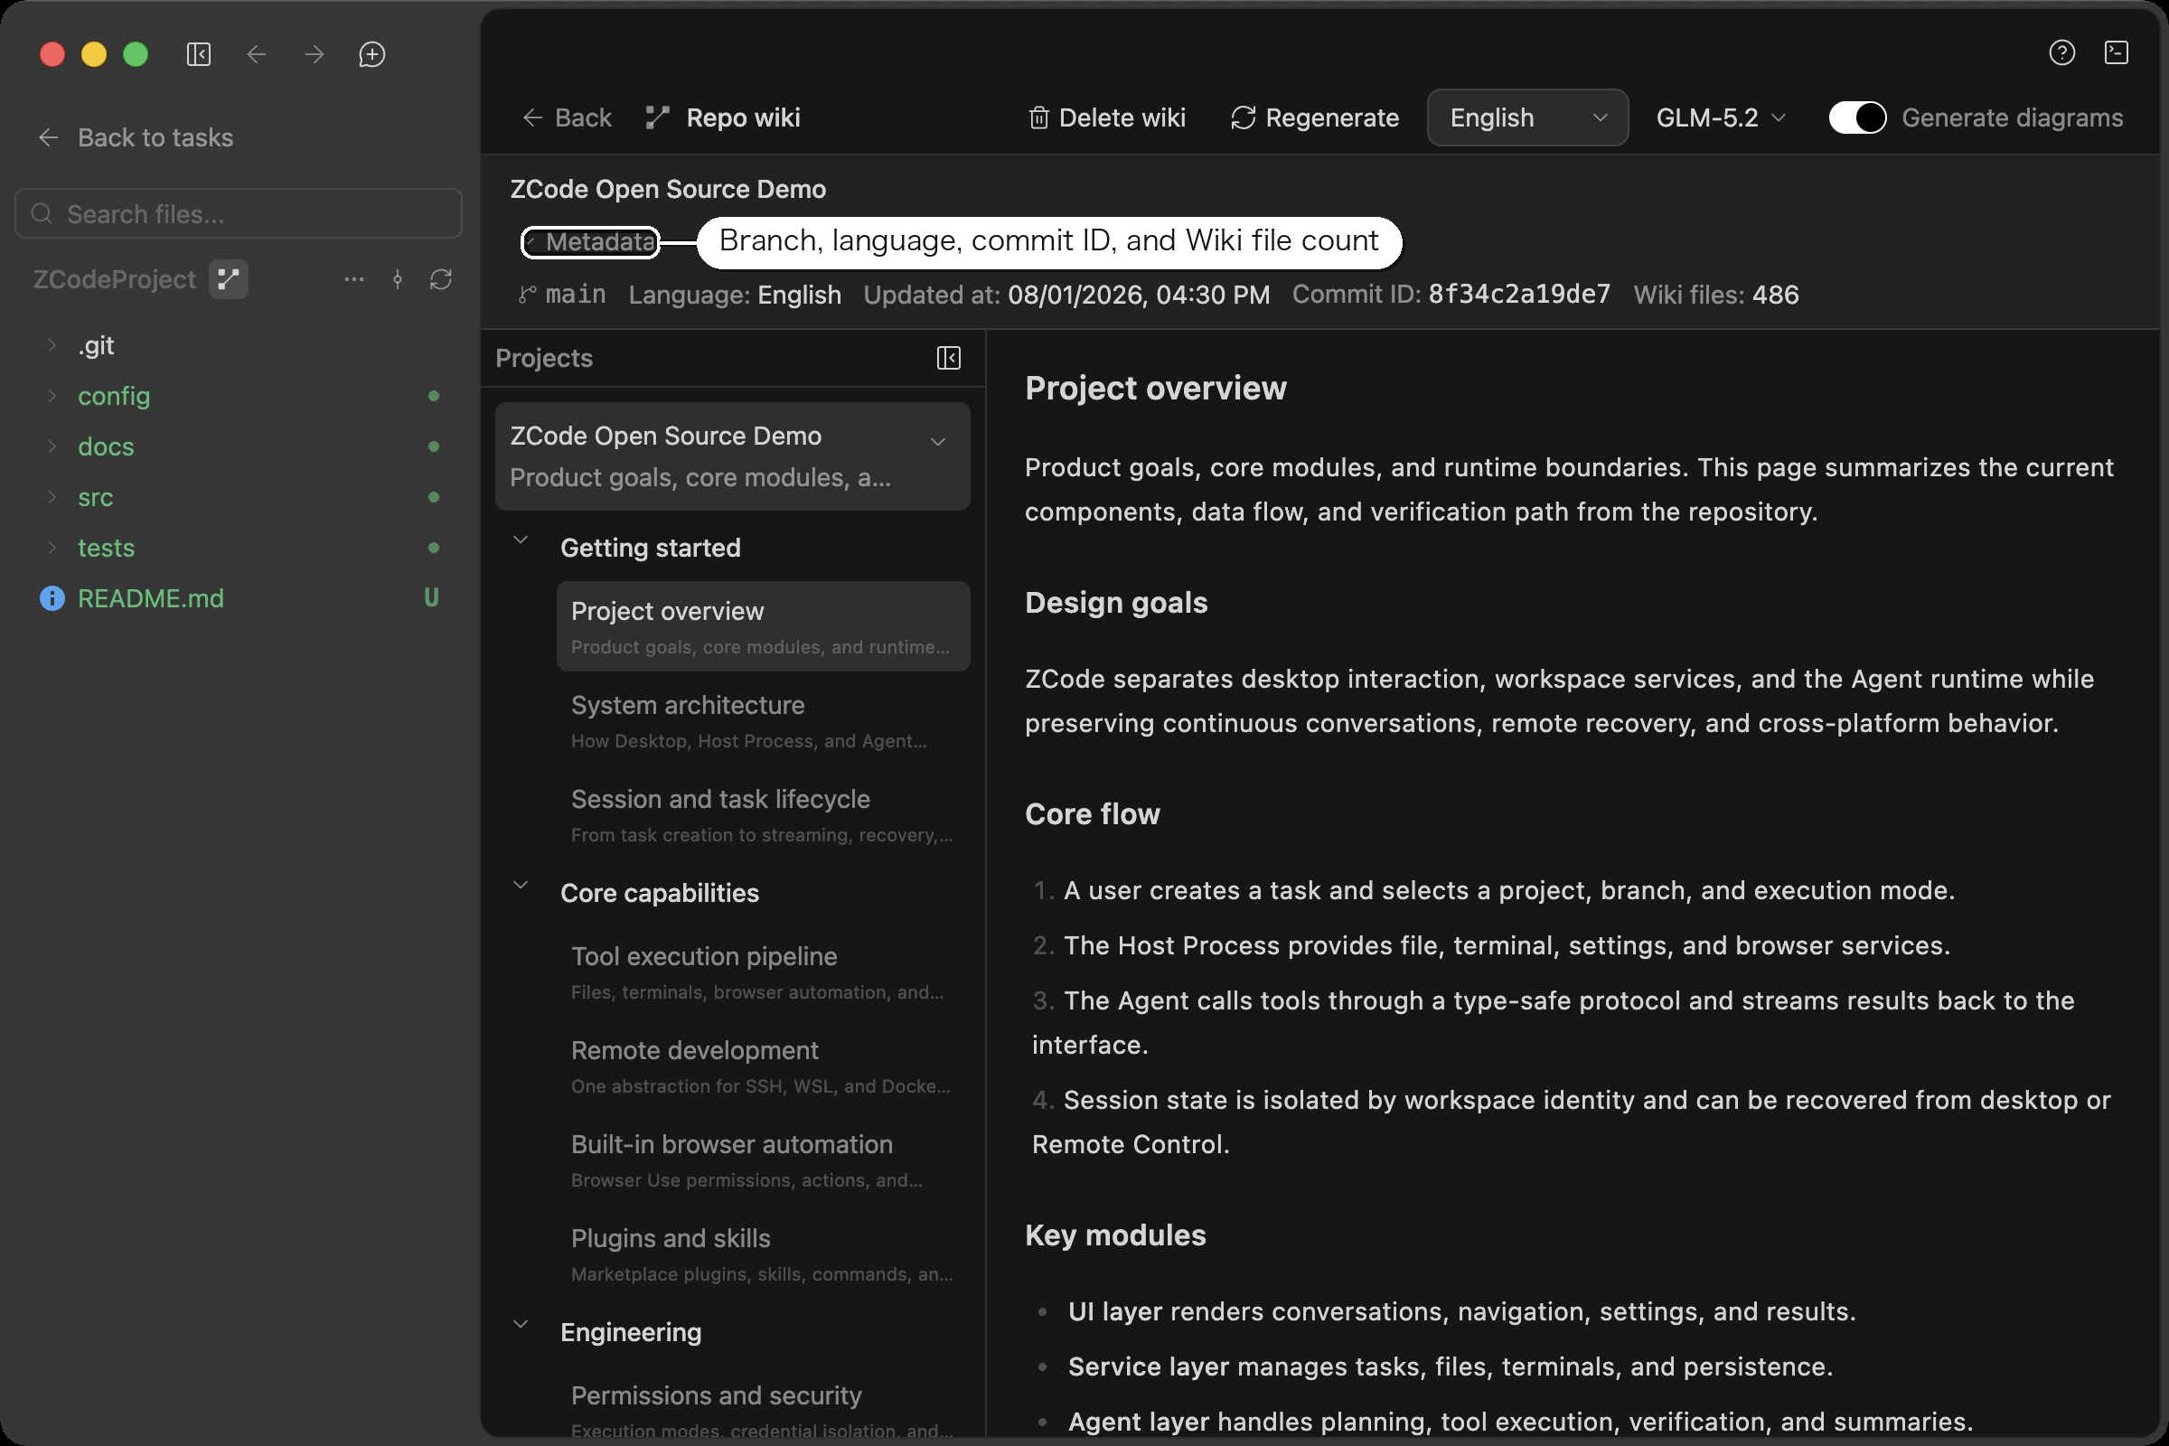Viewport: 2169px width, 1446px height.
Task: Click the main branch label
Action: 576,296
